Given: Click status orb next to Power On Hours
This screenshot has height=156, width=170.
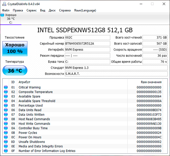Looking at the screenshot, I should (6, 137).
